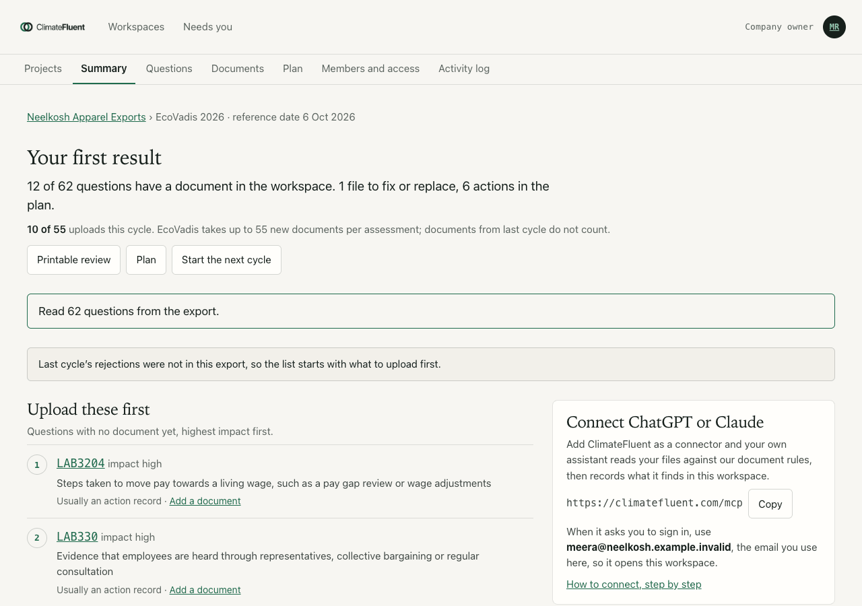Click the Plan button under the result summary
The image size is (862, 606).
146,260
